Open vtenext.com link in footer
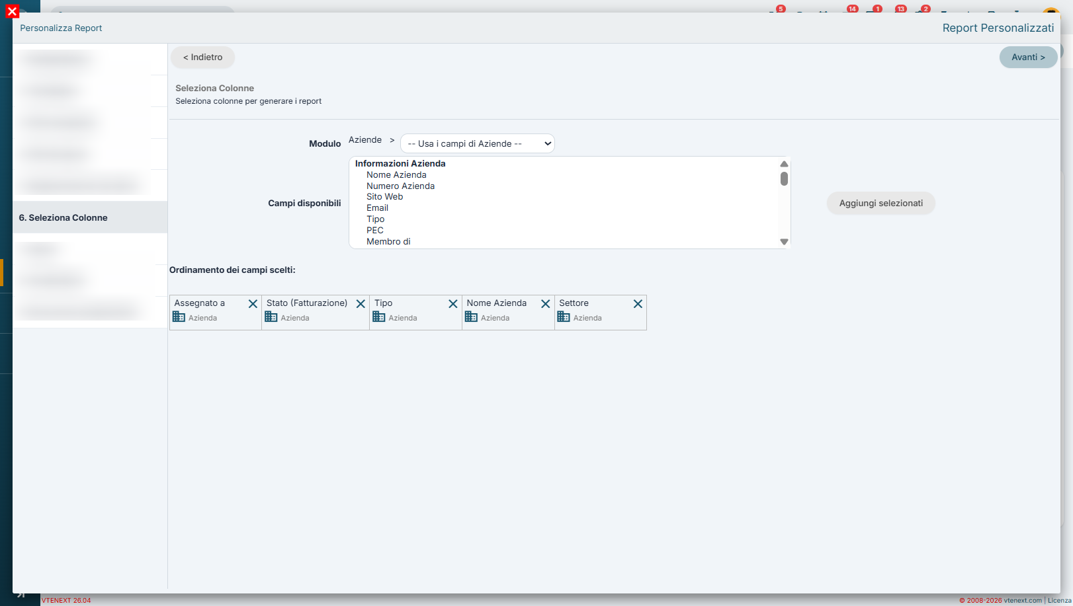1073x606 pixels. [x=1022, y=601]
